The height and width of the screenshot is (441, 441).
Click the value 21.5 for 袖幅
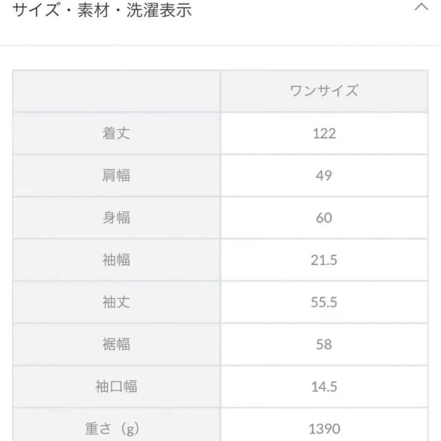[x=324, y=260]
